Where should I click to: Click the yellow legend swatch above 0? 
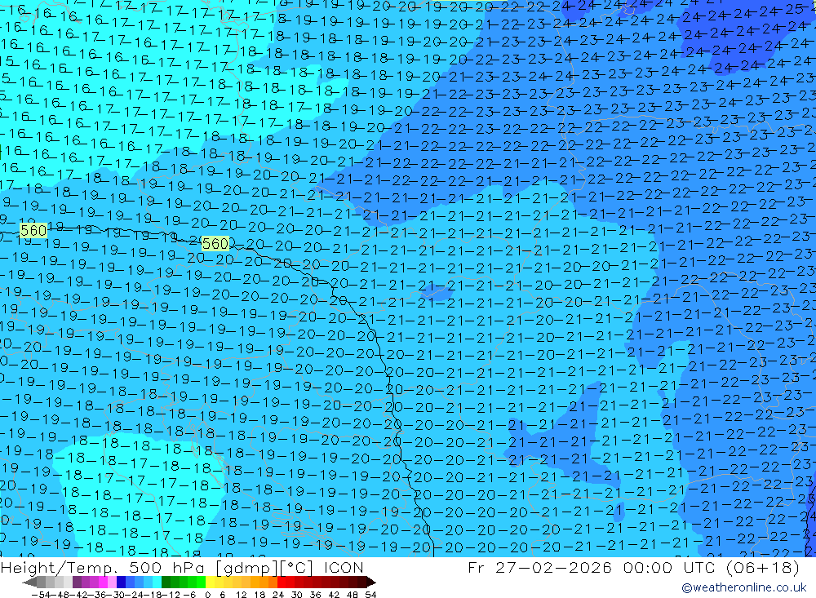point(211,582)
